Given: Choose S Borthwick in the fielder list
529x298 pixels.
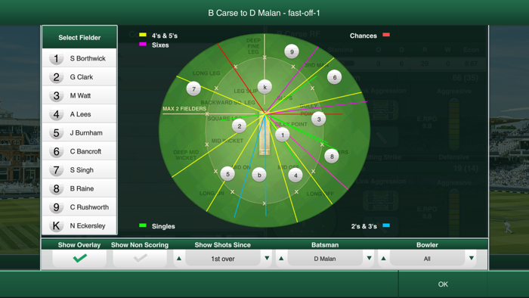Looking at the screenshot, I should (79, 58).
